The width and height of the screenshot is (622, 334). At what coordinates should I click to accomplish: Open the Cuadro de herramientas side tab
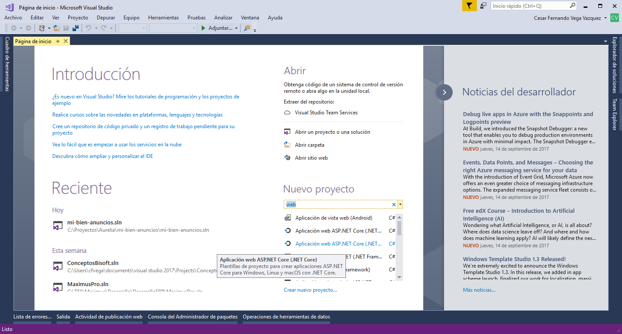coord(7,64)
